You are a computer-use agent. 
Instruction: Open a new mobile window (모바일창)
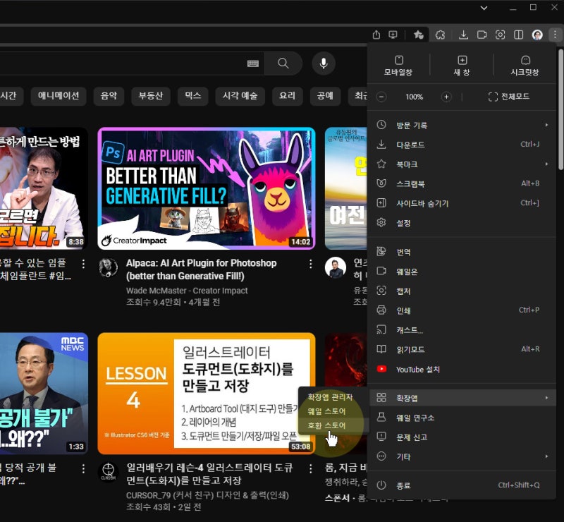(x=398, y=65)
